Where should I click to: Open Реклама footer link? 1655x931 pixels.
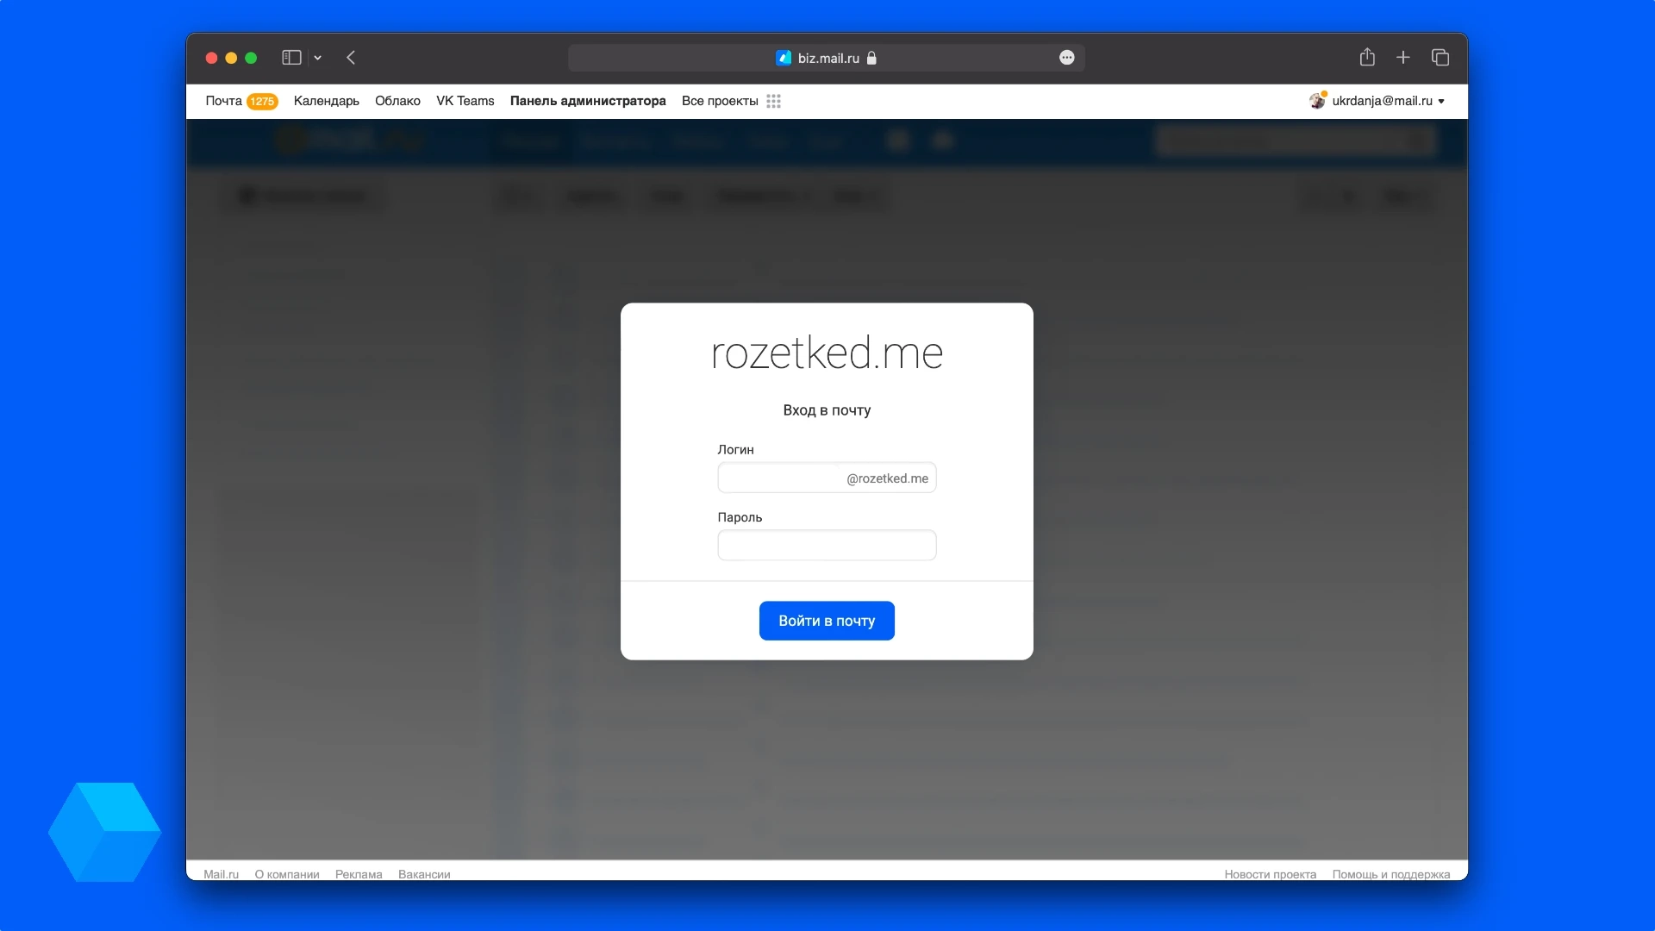coord(359,873)
